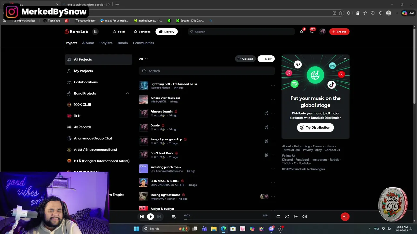
Task: Open more options for Where Ever You Been
Action: (273, 99)
